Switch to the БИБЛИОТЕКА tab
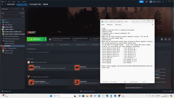The height and width of the screenshot is (98, 174). click(x=22, y=4)
